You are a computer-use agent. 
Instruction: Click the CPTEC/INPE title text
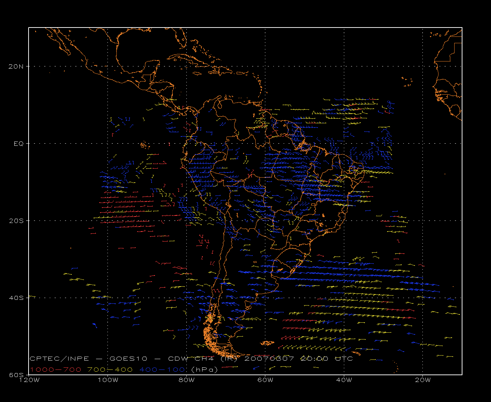59,359
